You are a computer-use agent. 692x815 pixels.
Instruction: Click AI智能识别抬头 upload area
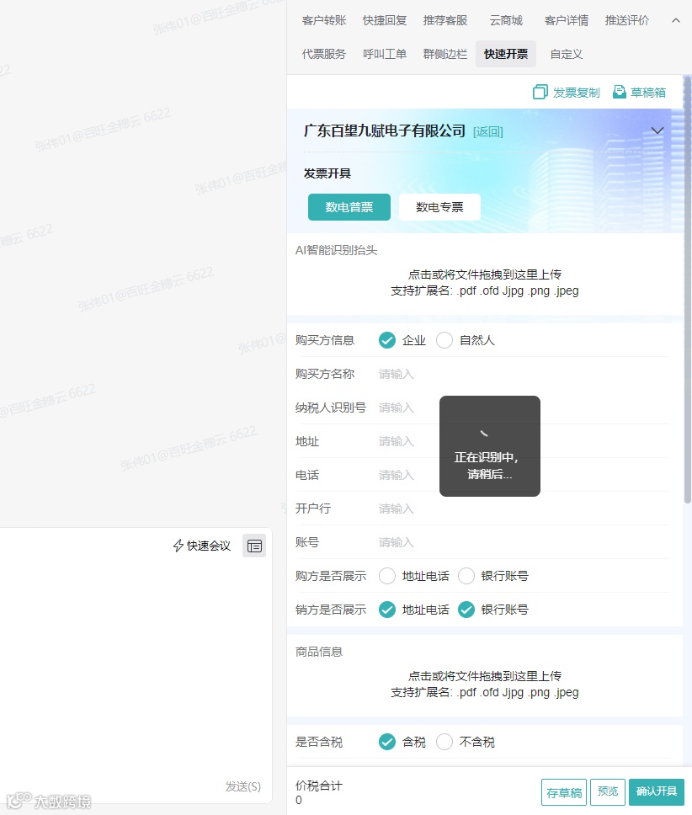click(x=484, y=282)
